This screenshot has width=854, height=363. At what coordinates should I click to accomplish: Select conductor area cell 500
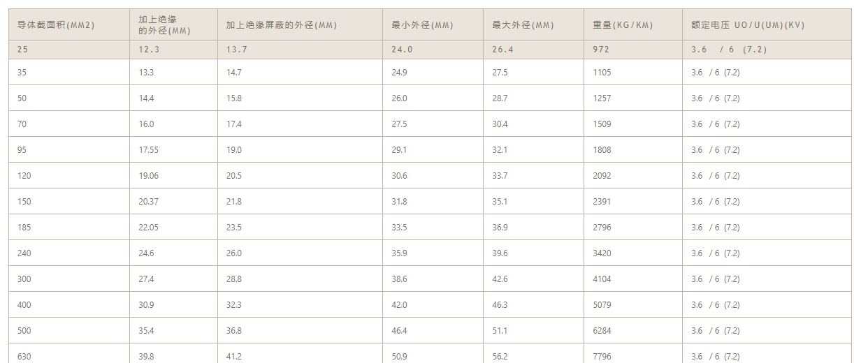tap(69, 331)
